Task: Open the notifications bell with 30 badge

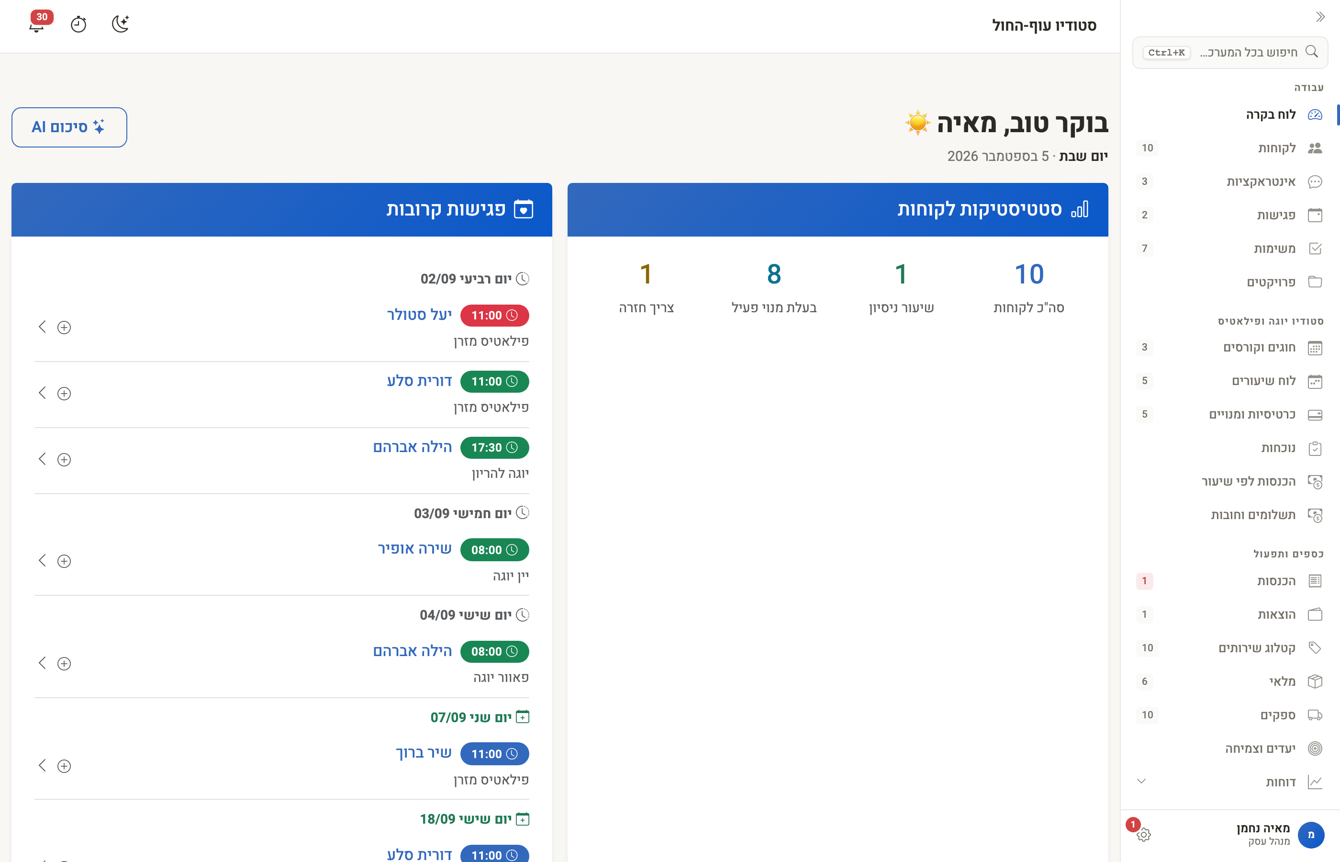Action: coord(37,23)
